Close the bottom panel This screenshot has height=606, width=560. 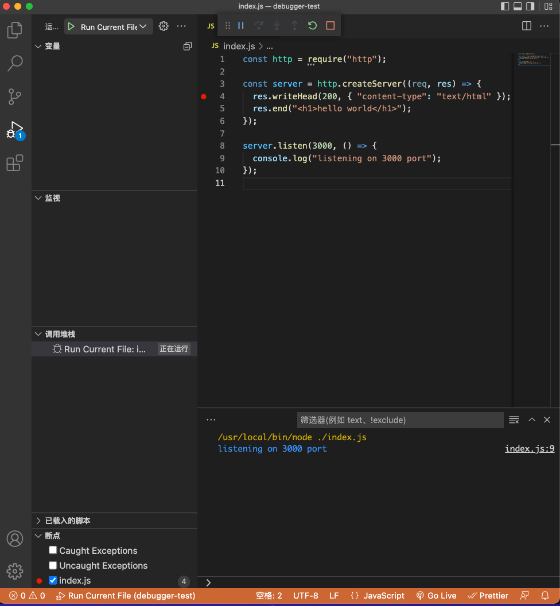[547, 419]
